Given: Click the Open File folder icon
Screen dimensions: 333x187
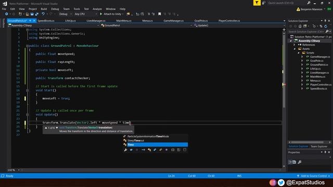Looking at the screenshot, I should pyautogui.click(x=28, y=14).
